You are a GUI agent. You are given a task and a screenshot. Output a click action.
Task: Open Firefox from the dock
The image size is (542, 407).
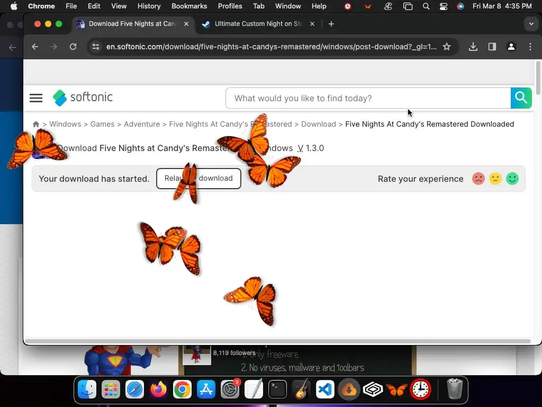[x=158, y=390]
